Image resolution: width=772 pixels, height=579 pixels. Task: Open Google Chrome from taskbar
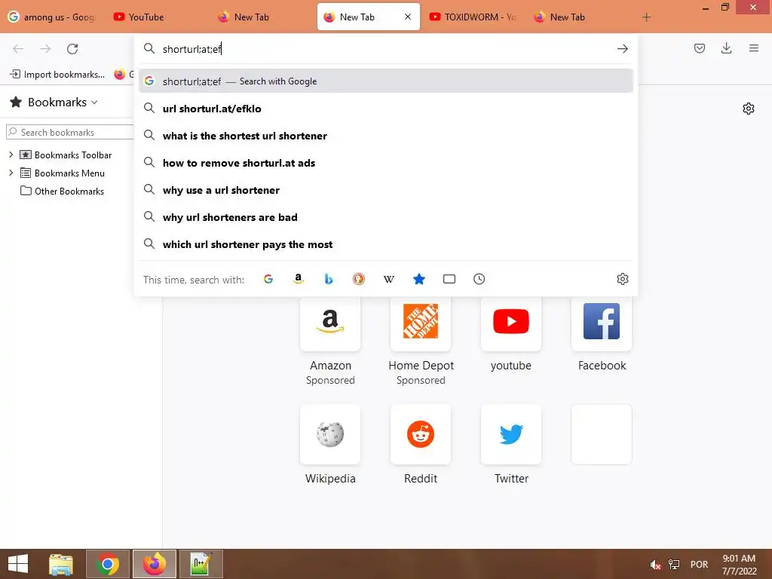(108, 564)
